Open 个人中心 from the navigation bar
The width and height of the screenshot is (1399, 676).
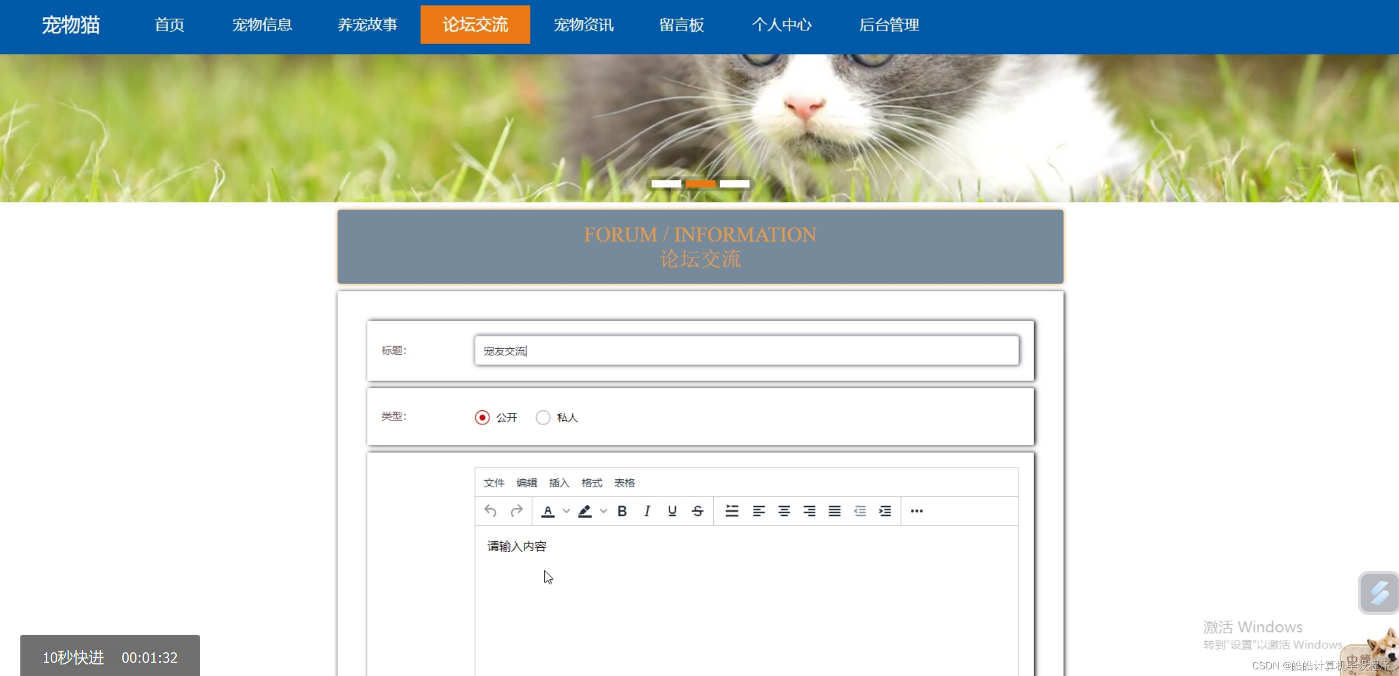[x=782, y=25]
